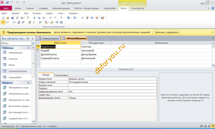Click the colorful New Object icon

click(x=97, y=18)
